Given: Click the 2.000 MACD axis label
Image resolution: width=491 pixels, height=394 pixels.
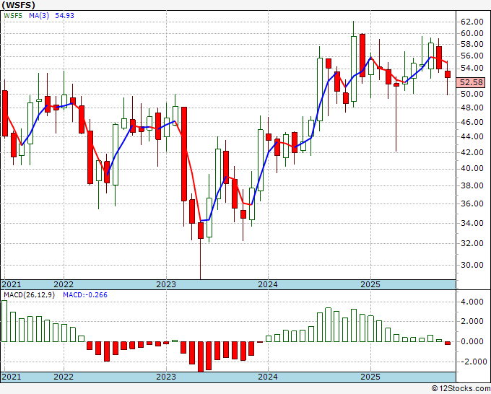Looking at the screenshot, I should pyautogui.click(x=472, y=321).
